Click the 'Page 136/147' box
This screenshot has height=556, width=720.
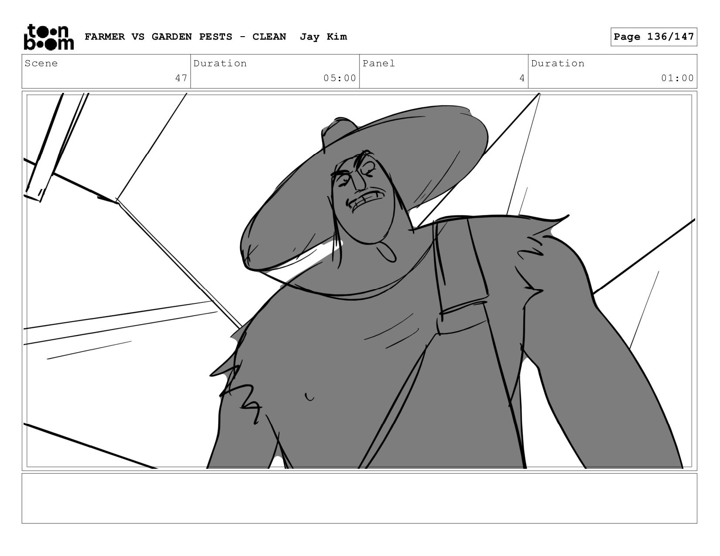[654, 37]
